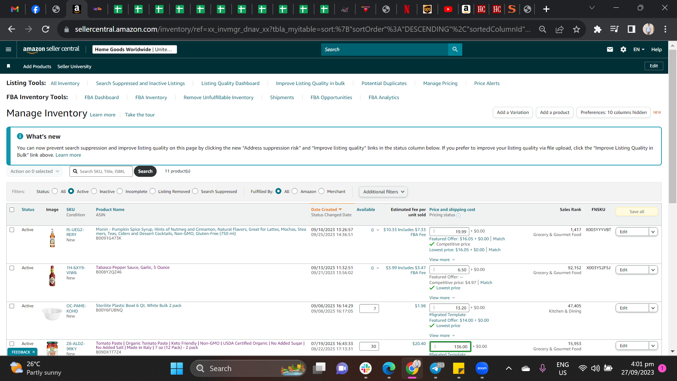Viewport: 677px width, 381px height.
Task: Open Slack from the taskbar
Action: (366, 369)
